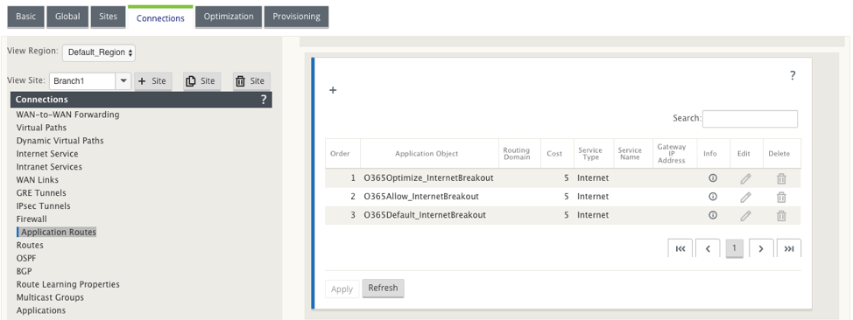Delete the O365Default_InternetBreakout route
The image size is (853, 320).
click(x=781, y=216)
